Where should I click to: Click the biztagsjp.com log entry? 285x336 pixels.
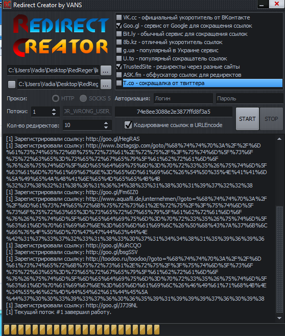(137, 165)
